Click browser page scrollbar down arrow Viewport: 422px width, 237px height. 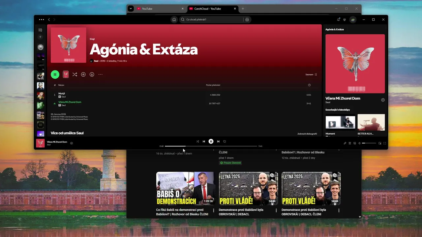tap(360, 217)
